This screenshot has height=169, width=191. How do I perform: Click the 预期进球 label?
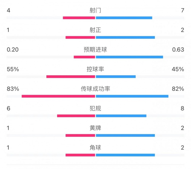95,50
